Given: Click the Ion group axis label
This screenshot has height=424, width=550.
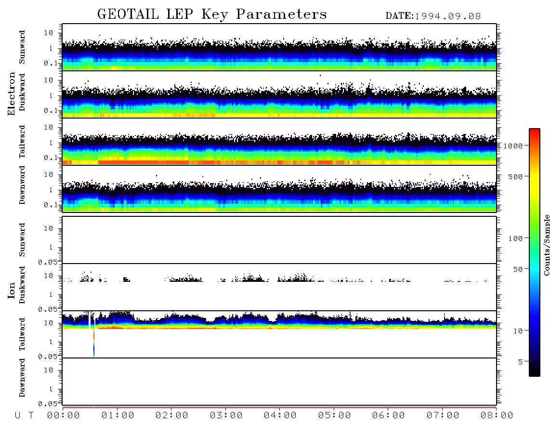Looking at the screenshot, I should click(12, 290).
